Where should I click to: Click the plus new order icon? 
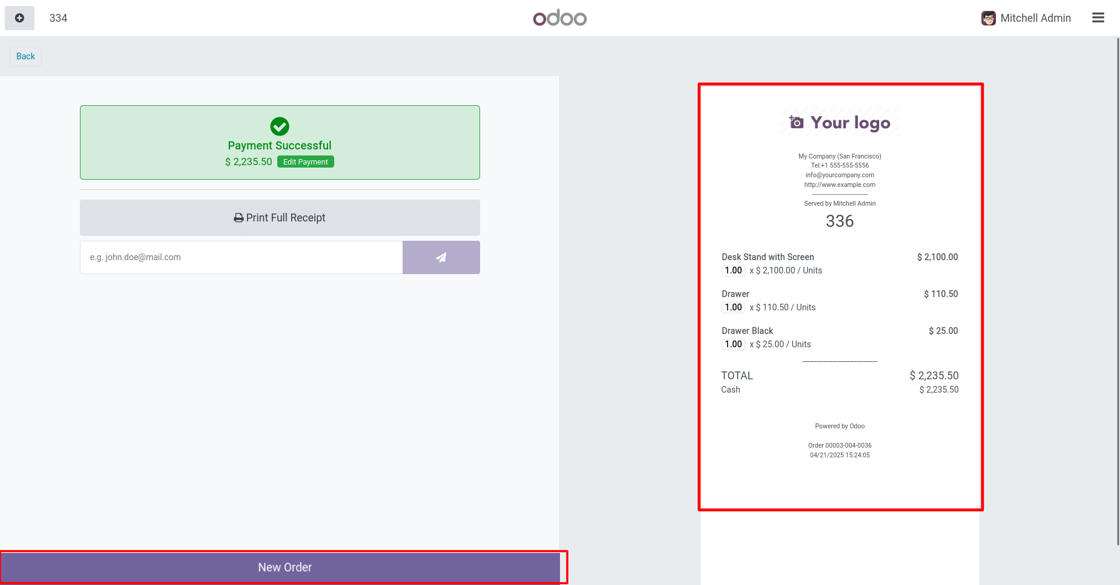coord(19,18)
